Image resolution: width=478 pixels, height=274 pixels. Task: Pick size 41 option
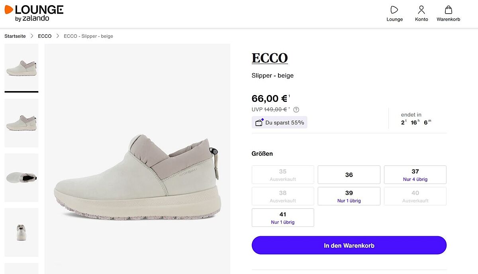pyautogui.click(x=283, y=218)
